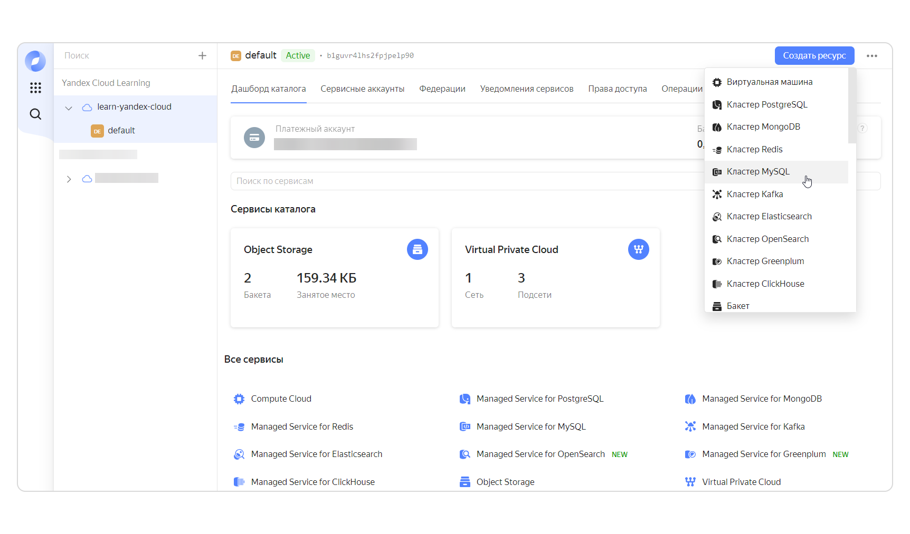Click the 159.34 КБ occupied space value
The image size is (910, 534).
(327, 278)
